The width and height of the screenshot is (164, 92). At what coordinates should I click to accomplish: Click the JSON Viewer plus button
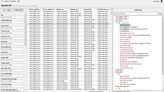161,14
